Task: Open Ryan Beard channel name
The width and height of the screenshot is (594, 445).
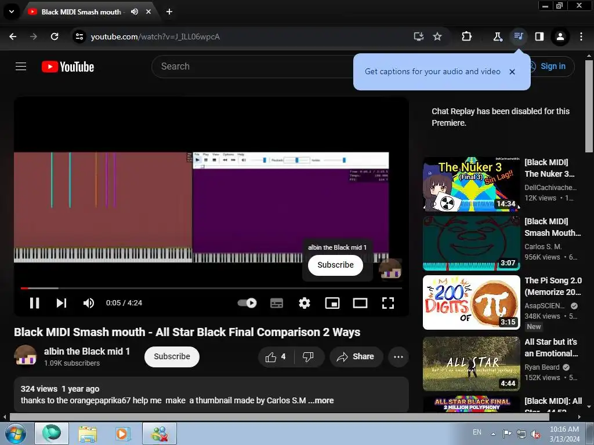Action: 542,367
